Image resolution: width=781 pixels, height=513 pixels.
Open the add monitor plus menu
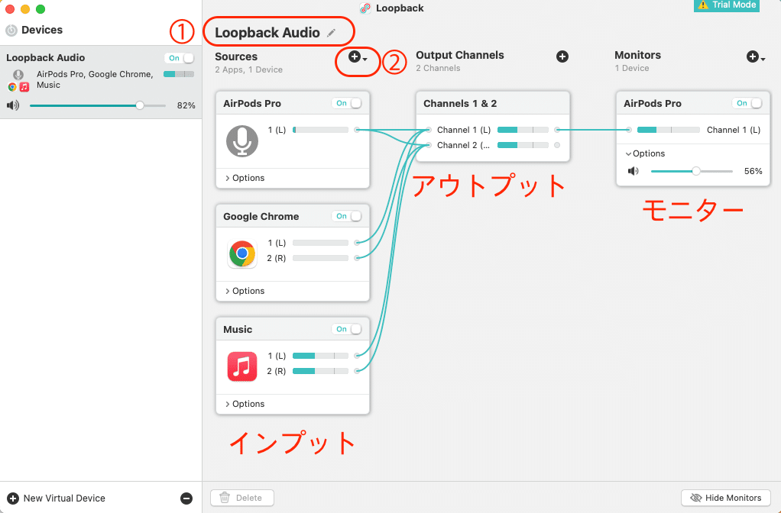click(755, 56)
